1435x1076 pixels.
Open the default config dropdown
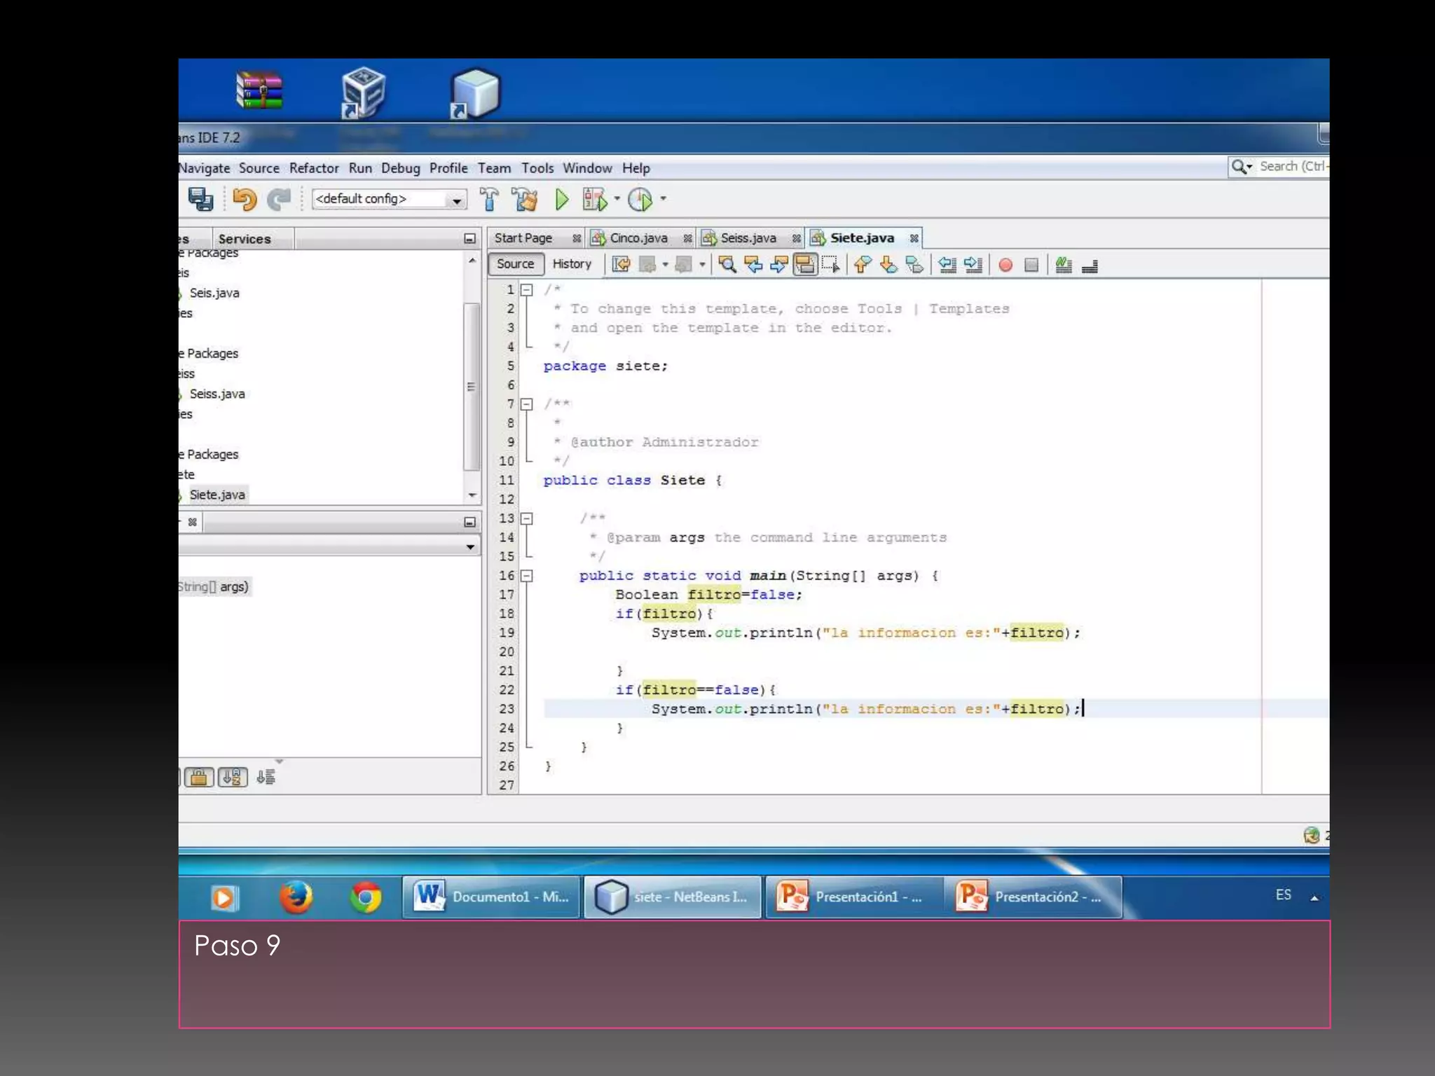456,200
